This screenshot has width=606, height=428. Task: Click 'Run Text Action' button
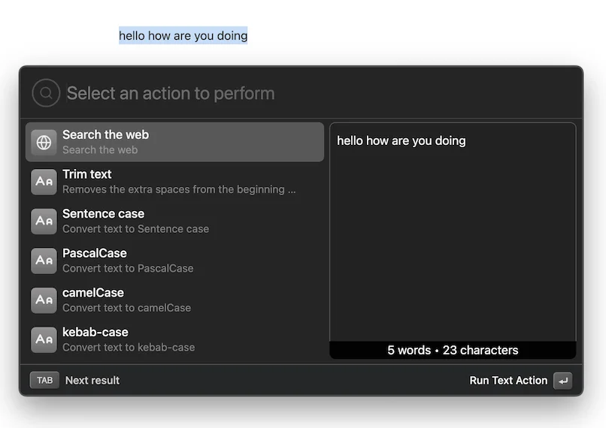click(520, 381)
